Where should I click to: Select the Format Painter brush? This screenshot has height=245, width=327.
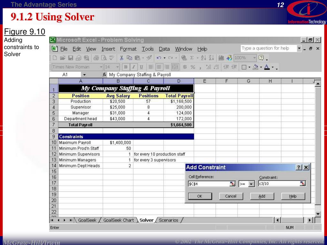pyautogui.click(x=149, y=58)
